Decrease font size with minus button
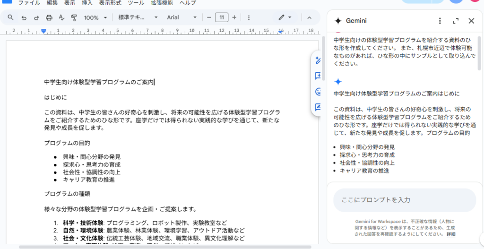Viewport: 484px width, 249px height. pyautogui.click(x=209, y=17)
